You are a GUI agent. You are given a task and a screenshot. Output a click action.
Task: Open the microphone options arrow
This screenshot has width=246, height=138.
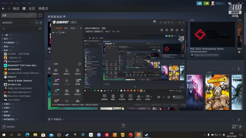[x=142, y=97]
